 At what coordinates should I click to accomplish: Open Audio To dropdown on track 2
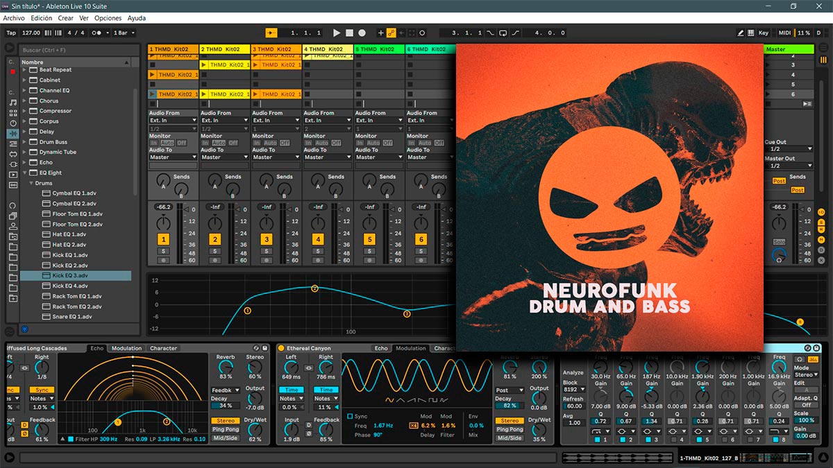pos(224,157)
